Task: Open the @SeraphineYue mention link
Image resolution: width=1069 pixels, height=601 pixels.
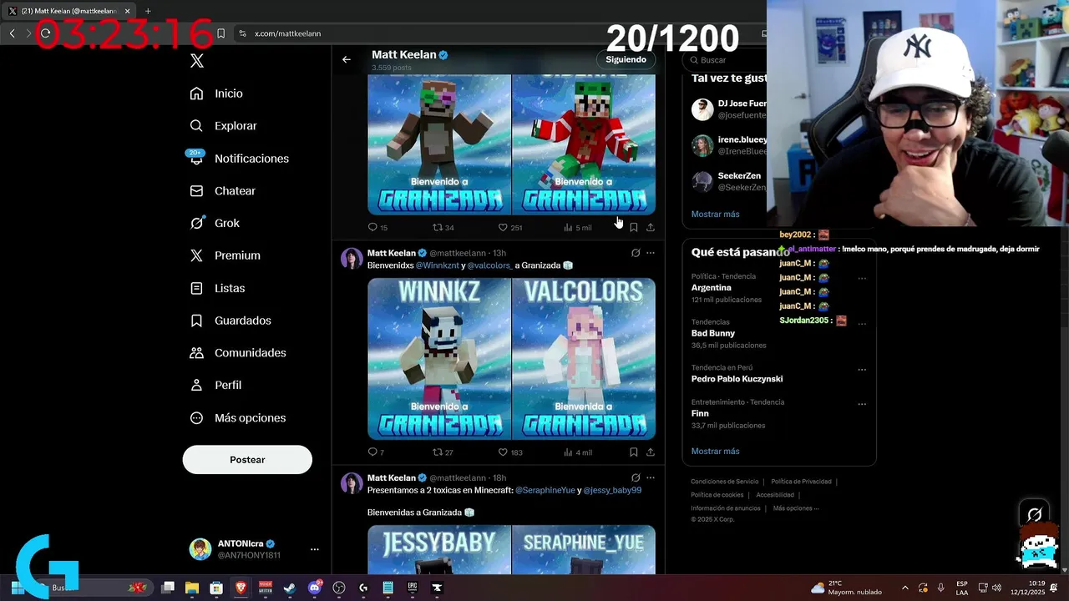Action: point(545,491)
